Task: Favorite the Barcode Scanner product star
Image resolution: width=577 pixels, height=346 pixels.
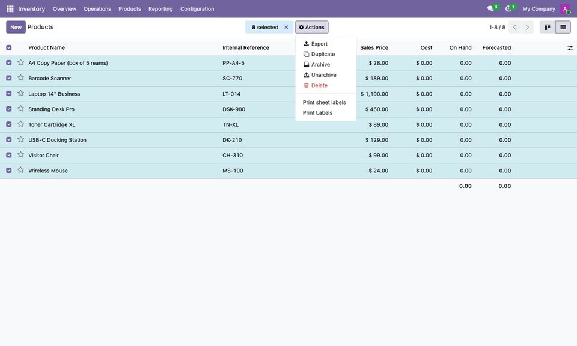Action: pyautogui.click(x=20, y=78)
